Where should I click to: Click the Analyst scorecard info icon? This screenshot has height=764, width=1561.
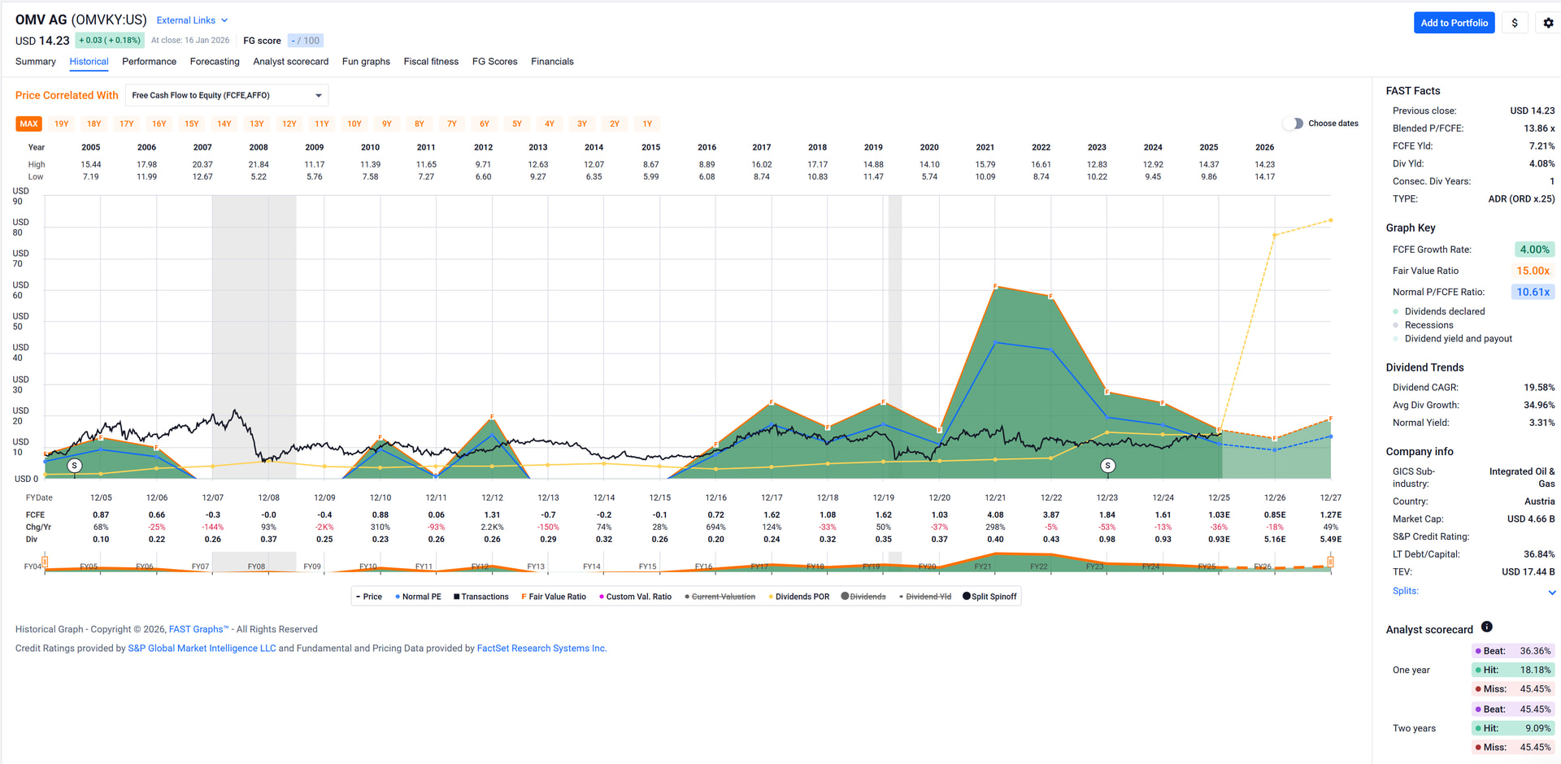1486,627
